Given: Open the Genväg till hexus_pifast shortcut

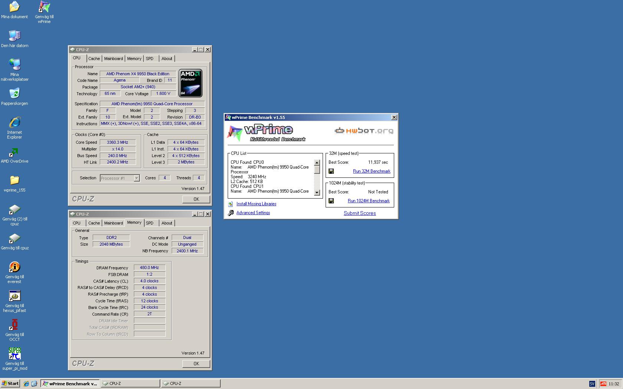Looking at the screenshot, I should [x=14, y=301].
